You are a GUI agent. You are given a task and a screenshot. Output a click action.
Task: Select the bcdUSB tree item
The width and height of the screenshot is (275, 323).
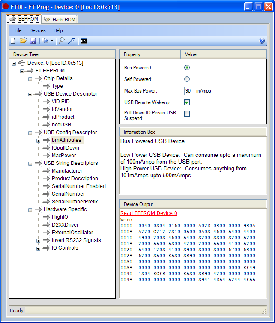[61, 125]
